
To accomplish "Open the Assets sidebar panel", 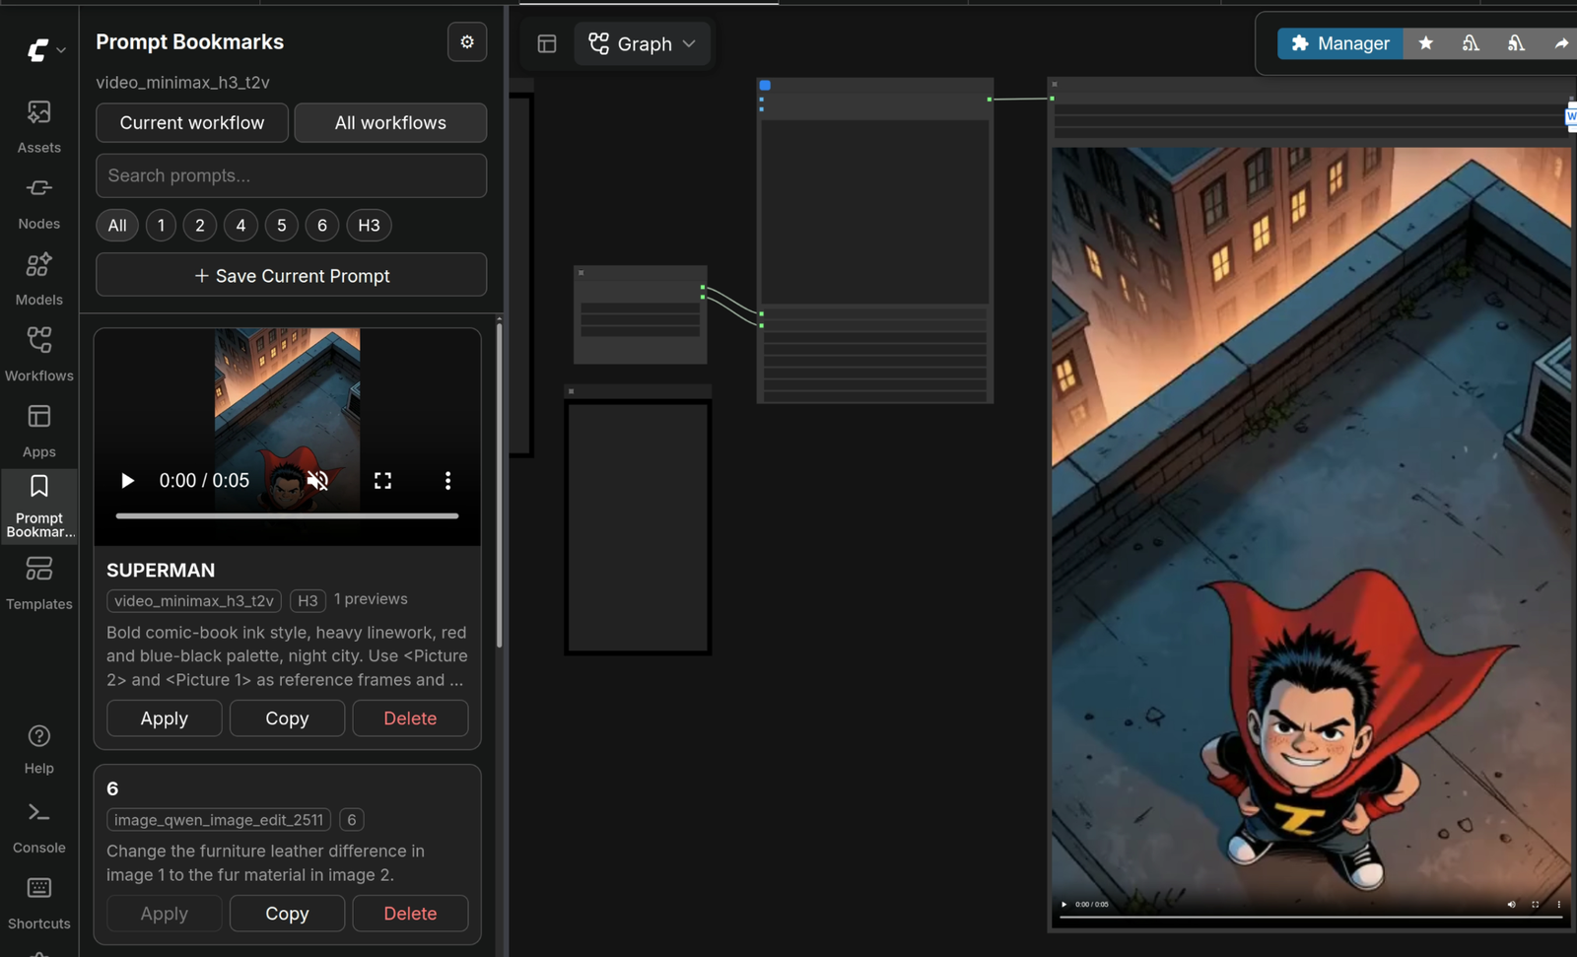I will (x=38, y=126).
